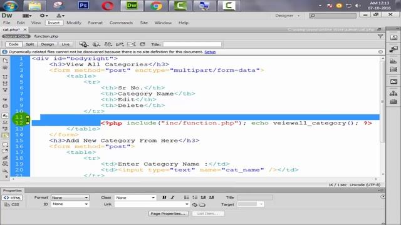Switch to Chrome in the taskbar

[156, 6]
